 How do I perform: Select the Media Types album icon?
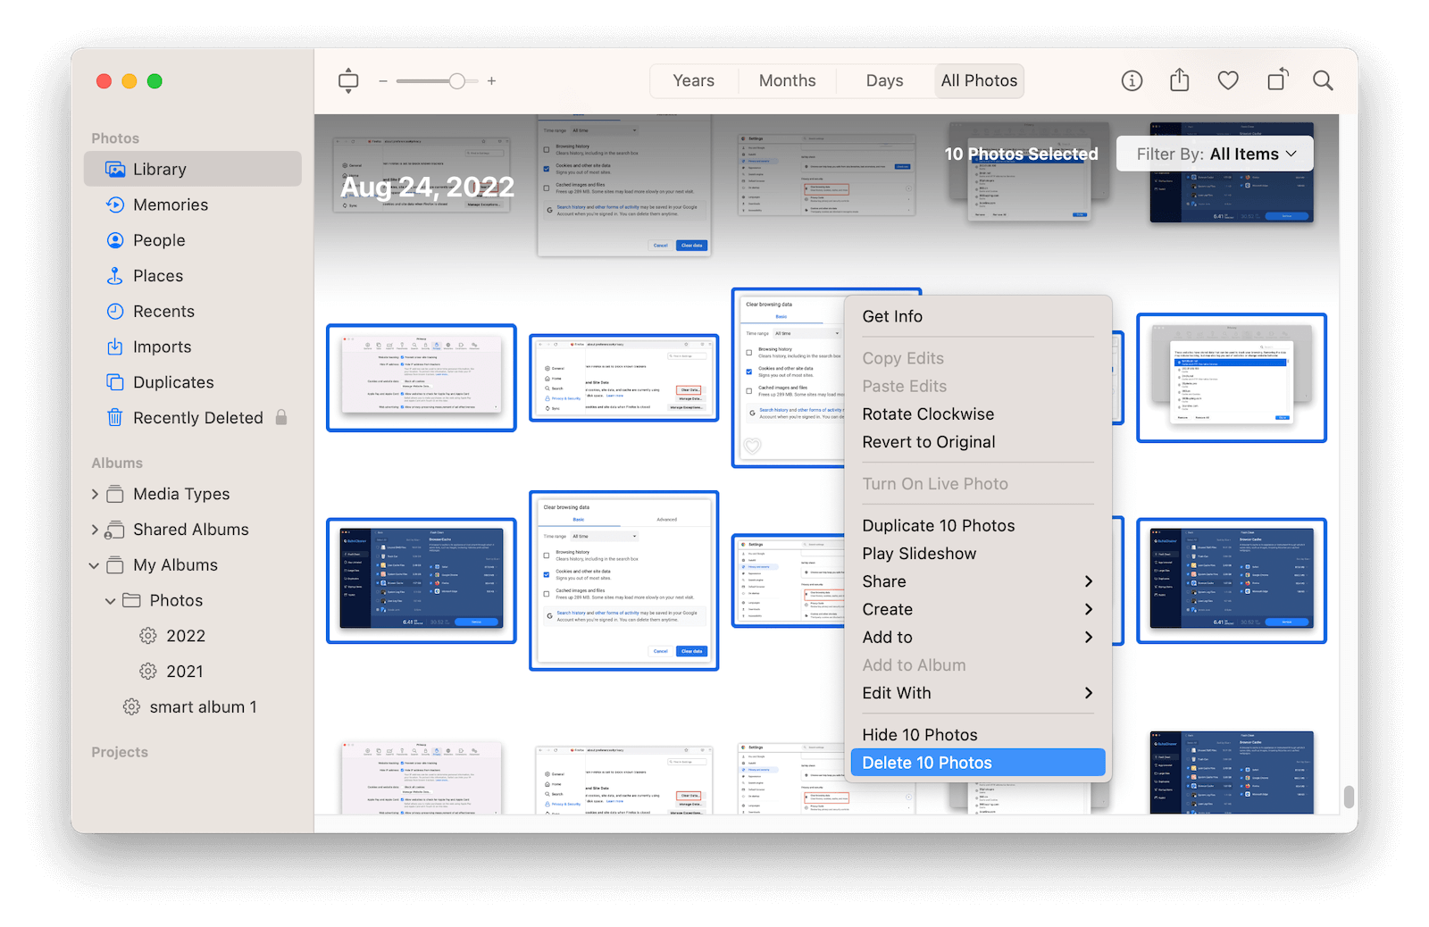pyautogui.click(x=115, y=494)
